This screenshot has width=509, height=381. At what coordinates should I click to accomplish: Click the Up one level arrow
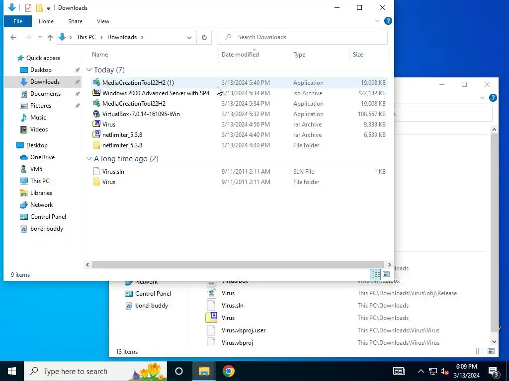[50, 37]
